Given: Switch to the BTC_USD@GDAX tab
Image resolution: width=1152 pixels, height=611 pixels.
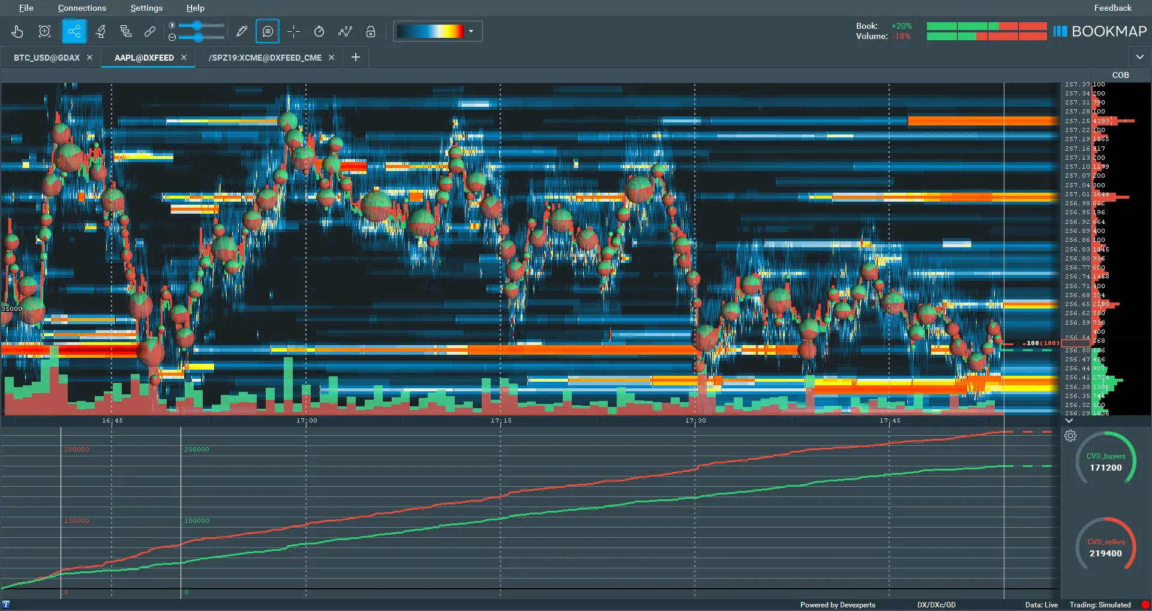Looking at the screenshot, I should tap(47, 58).
